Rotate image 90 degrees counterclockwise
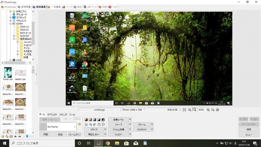The height and width of the screenshot is (147, 261). (90, 124)
